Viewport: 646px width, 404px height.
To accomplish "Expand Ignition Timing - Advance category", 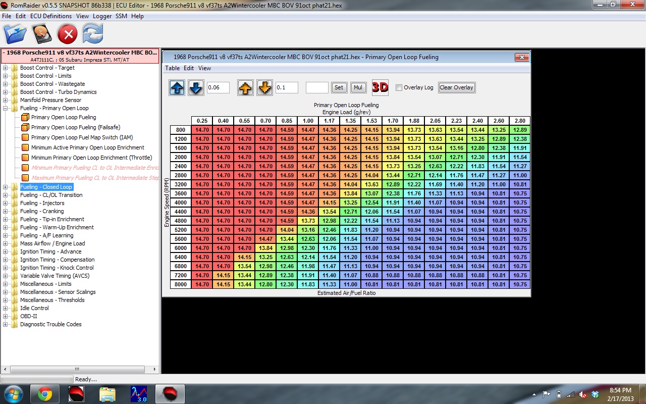I will [6, 251].
